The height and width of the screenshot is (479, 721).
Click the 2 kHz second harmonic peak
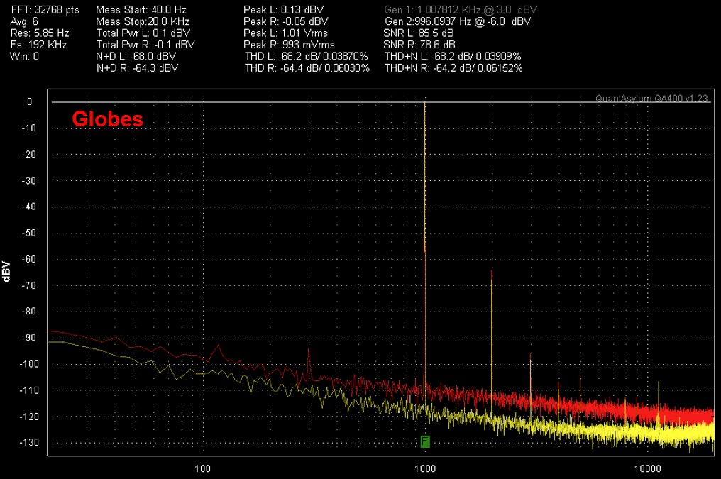[492, 271]
